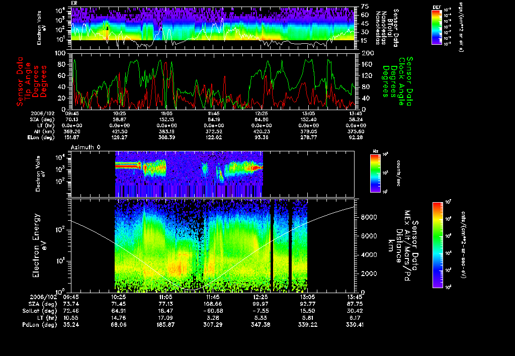Click the 'PdLon (deg)' row label
Screen dimensions: 515x356
(39, 325)
